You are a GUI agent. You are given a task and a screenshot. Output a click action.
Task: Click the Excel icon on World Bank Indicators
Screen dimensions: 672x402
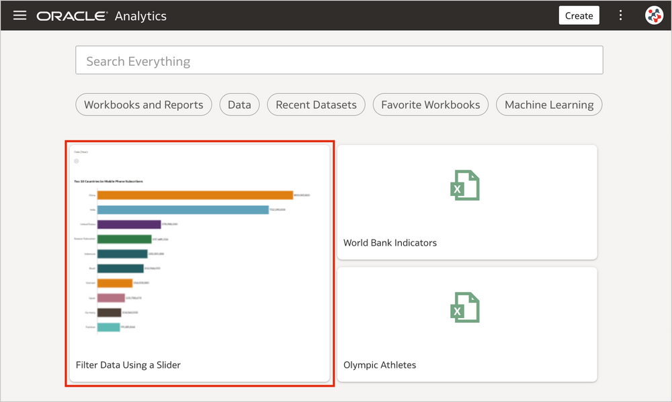(x=464, y=186)
